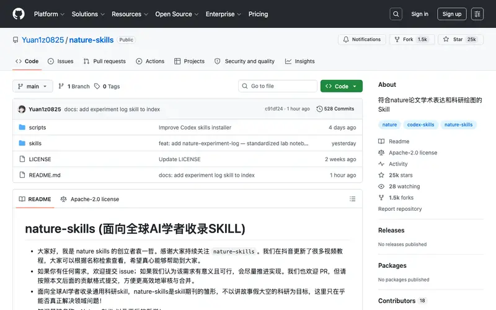Click the Pull requests icon

click(86, 61)
